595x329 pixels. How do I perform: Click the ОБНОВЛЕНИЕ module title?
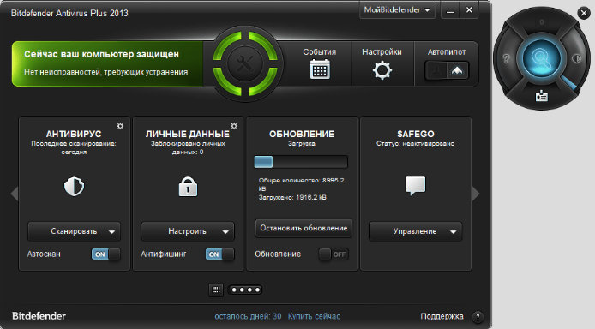click(302, 134)
